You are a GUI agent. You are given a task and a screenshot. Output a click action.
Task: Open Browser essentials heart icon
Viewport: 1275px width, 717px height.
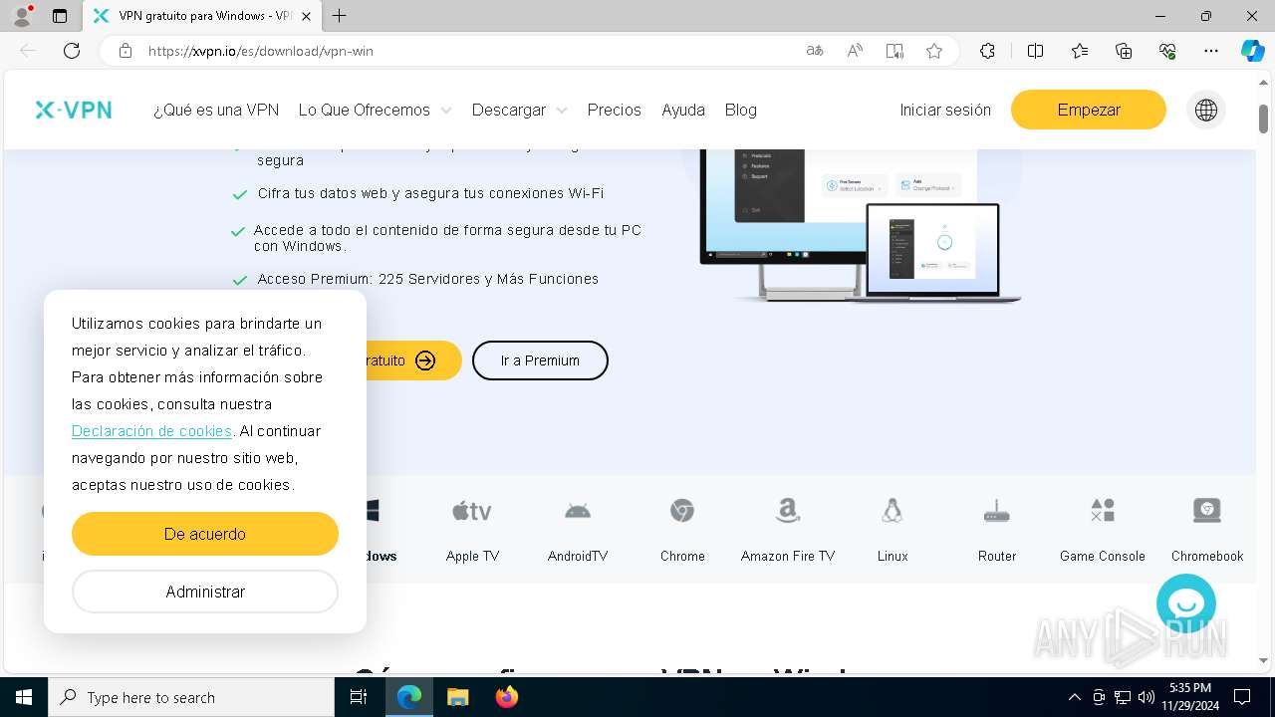[1167, 51]
